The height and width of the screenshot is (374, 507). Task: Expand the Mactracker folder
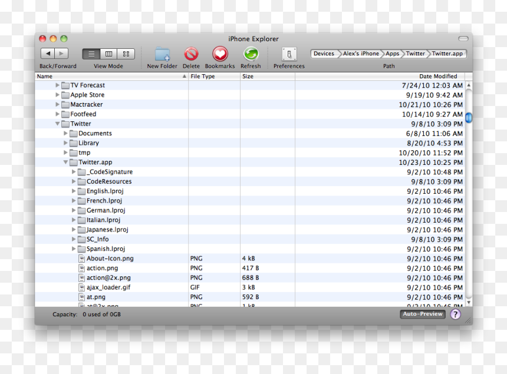coord(57,105)
